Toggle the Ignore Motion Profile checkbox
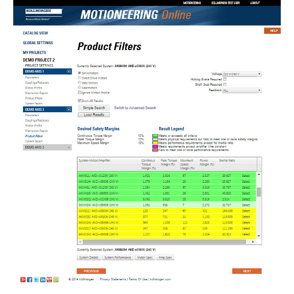 (79, 93)
